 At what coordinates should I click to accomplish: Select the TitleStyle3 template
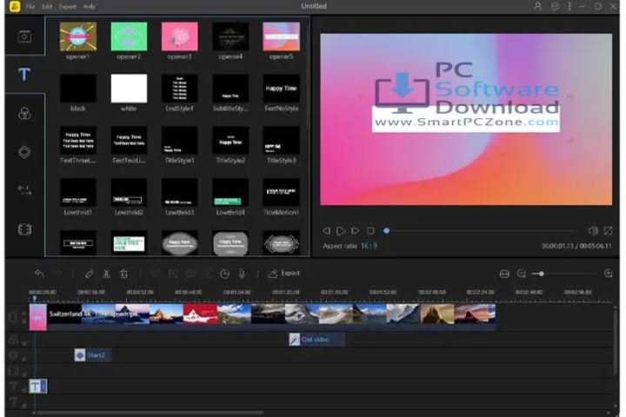281,141
